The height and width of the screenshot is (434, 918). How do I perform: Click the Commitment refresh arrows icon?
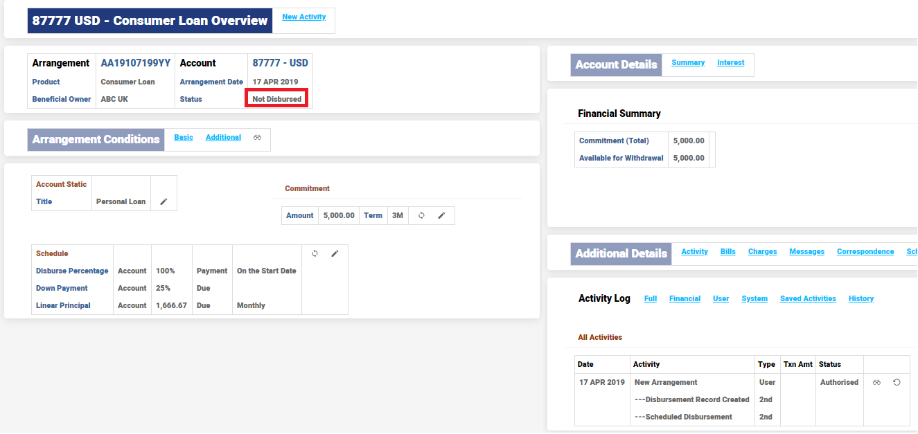(421, 215)
